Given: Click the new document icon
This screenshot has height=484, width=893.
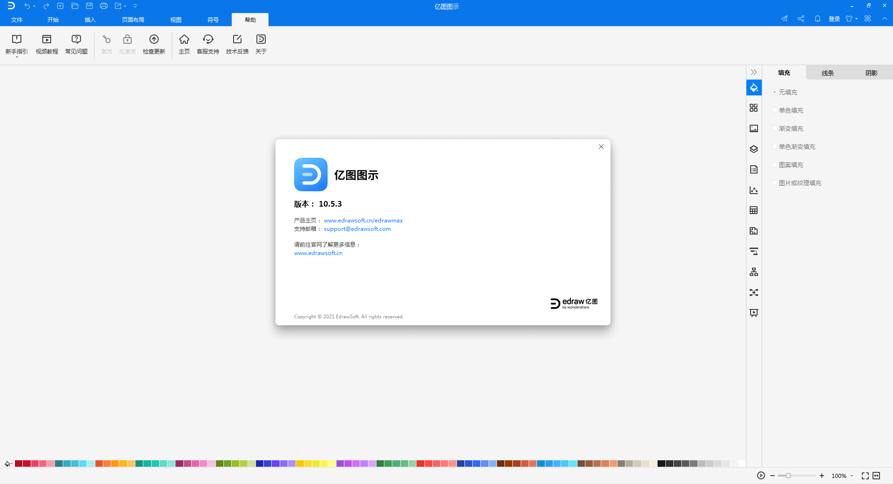Looking at the screenshot, I should [60, 6].
